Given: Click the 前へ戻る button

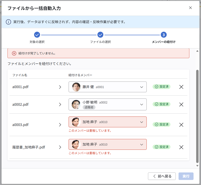Looking at the screenshot, I should coord(162,176).
